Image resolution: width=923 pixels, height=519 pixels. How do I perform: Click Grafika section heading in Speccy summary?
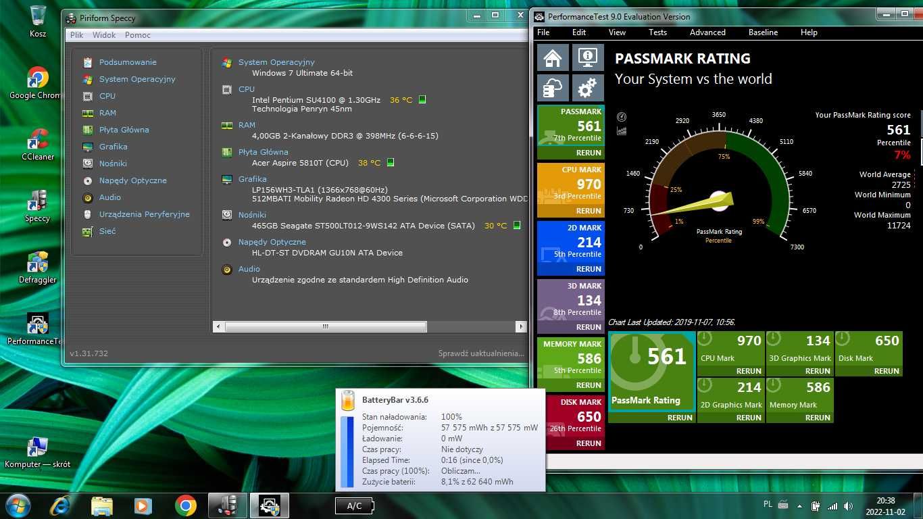[252, 179]
